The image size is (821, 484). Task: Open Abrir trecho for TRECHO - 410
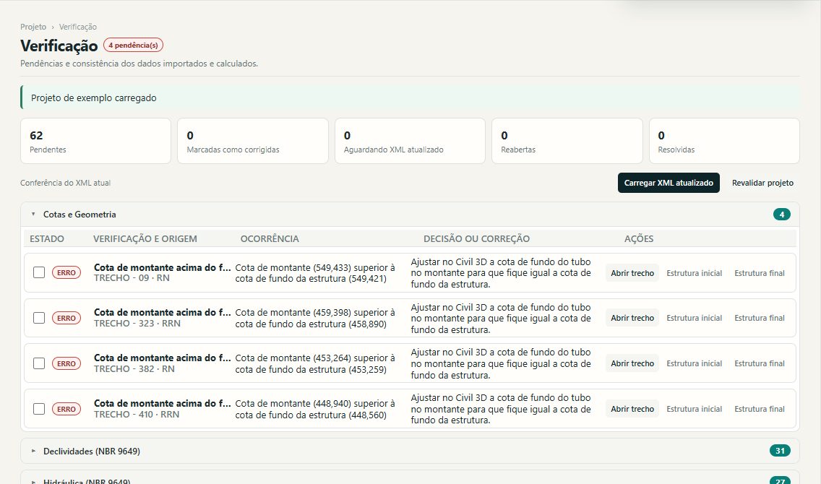coord(632,409)
